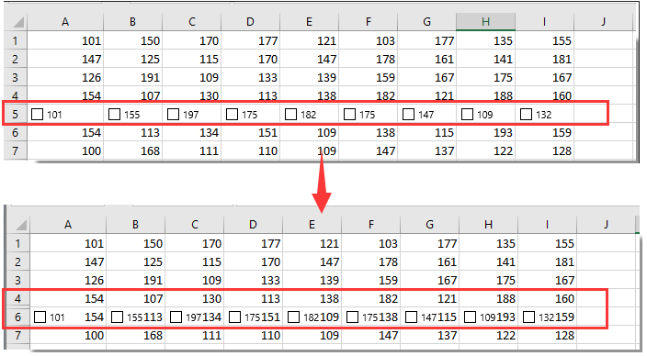
Task: Select row 7 header in upper sheet
Action: coord(16,150)
